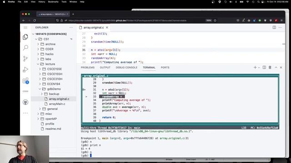Image resolution: width=291 pixels, height=163 pixels.
Task: Open the Firefox menu in menu bar
Action: (x=11, y=2)
